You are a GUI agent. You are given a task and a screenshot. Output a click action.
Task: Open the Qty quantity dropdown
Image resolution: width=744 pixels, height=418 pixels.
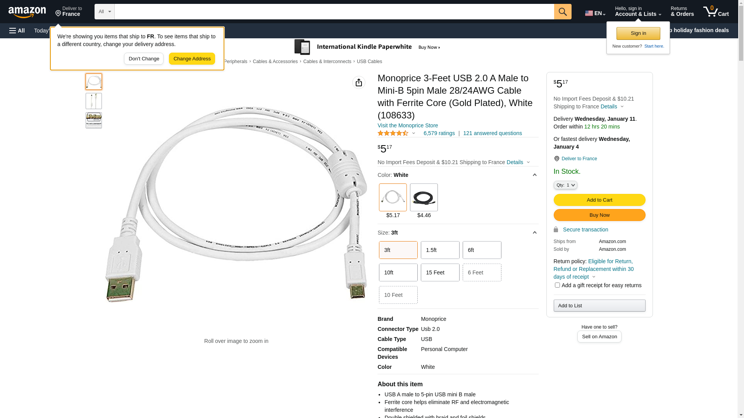coord(565,185)
